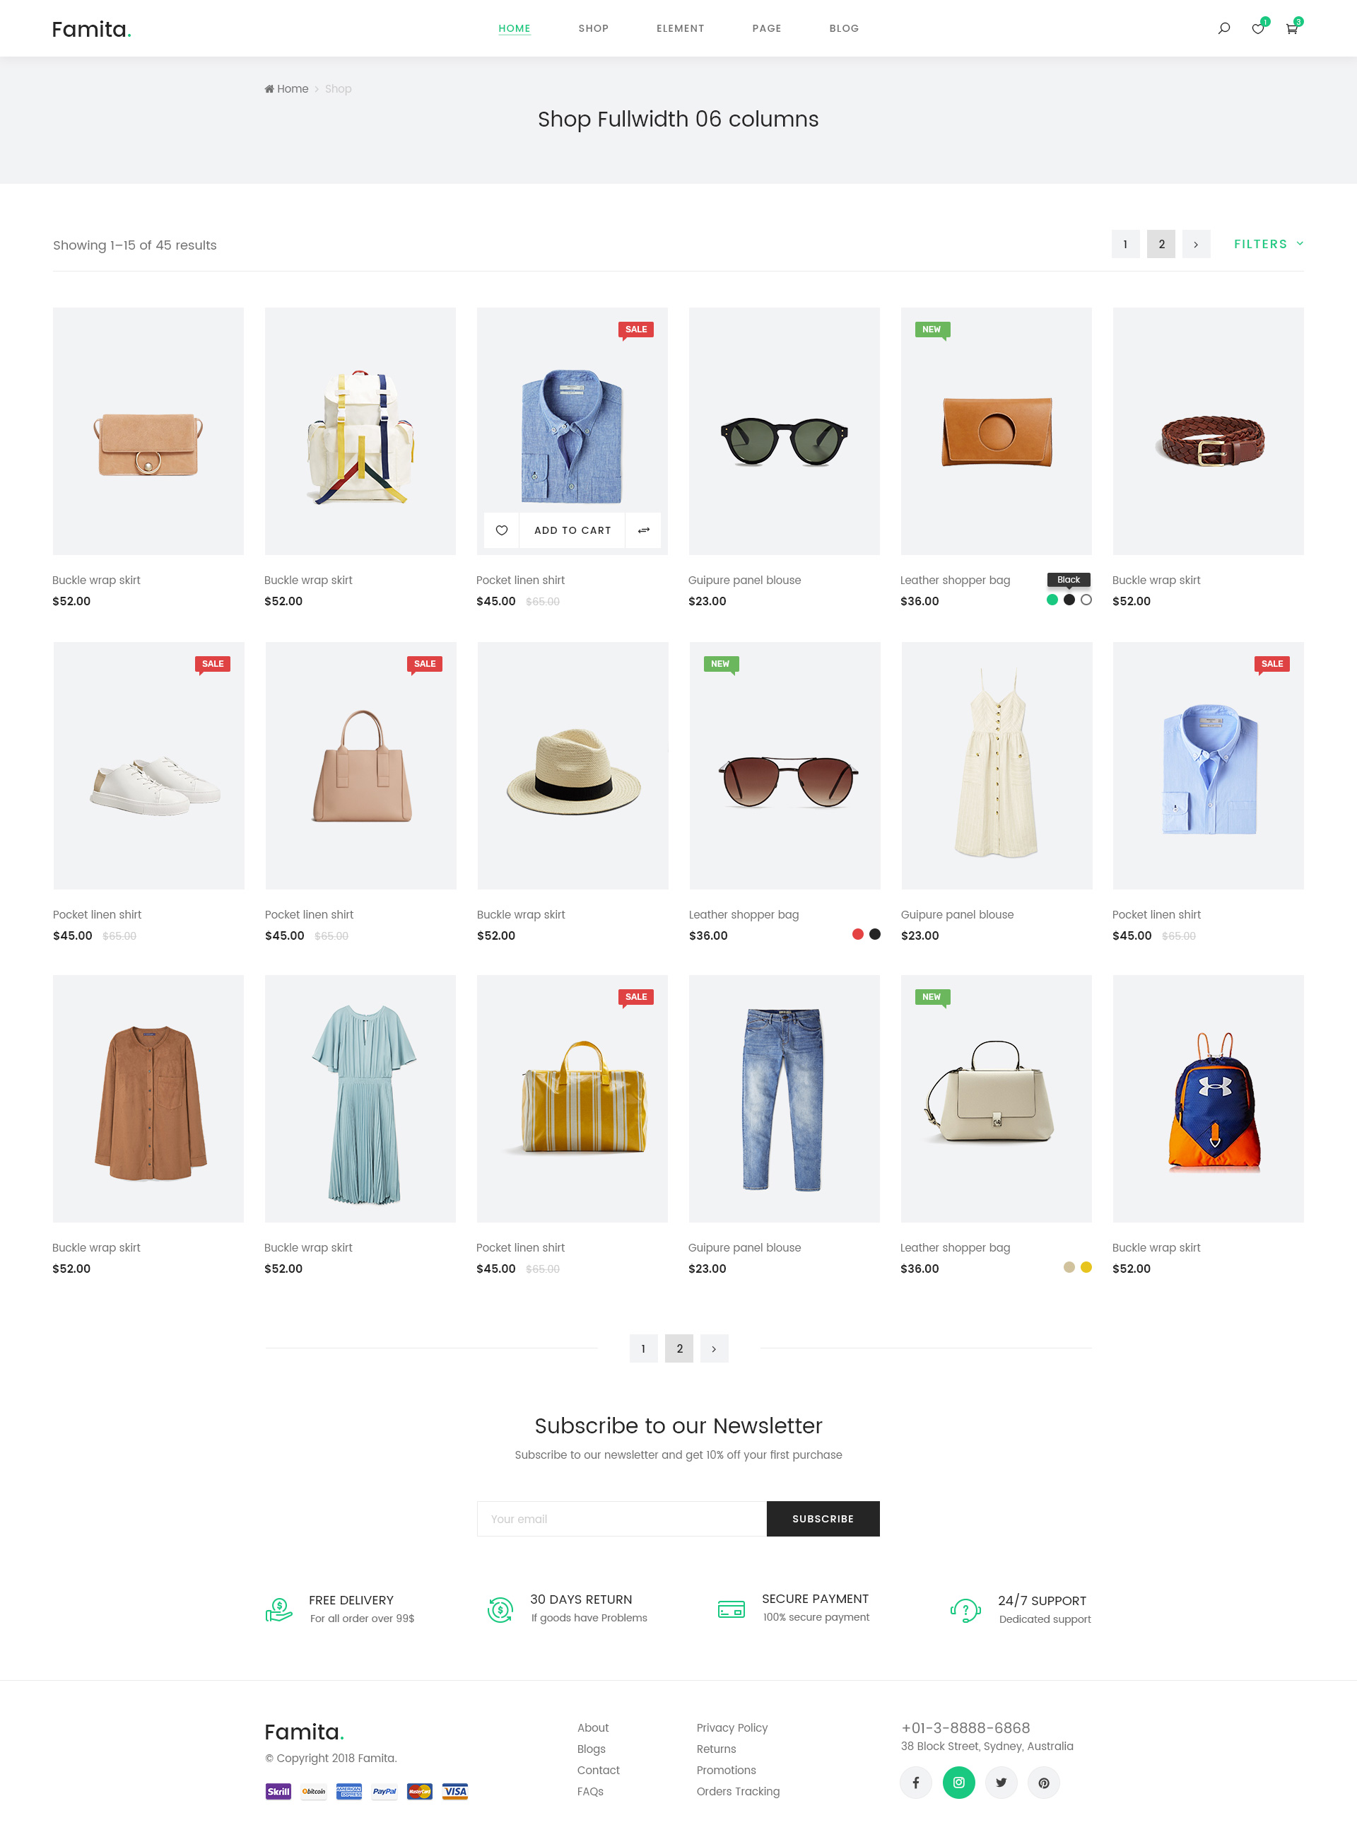The width and height of the screenshot is (1357, 1842).
Task: Open the SHOP menu item
Action: (593, 28)
